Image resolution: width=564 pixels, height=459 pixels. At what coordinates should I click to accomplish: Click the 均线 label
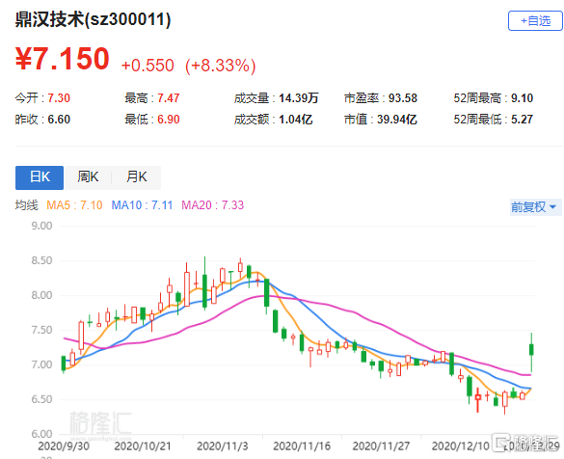[26, 205]
